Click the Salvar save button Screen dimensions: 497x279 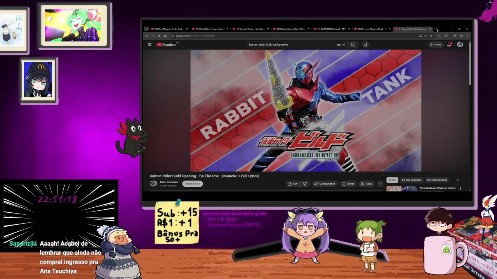[348, 184]
